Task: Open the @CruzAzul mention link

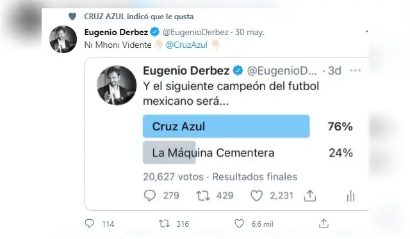Action: pos(186,45)
